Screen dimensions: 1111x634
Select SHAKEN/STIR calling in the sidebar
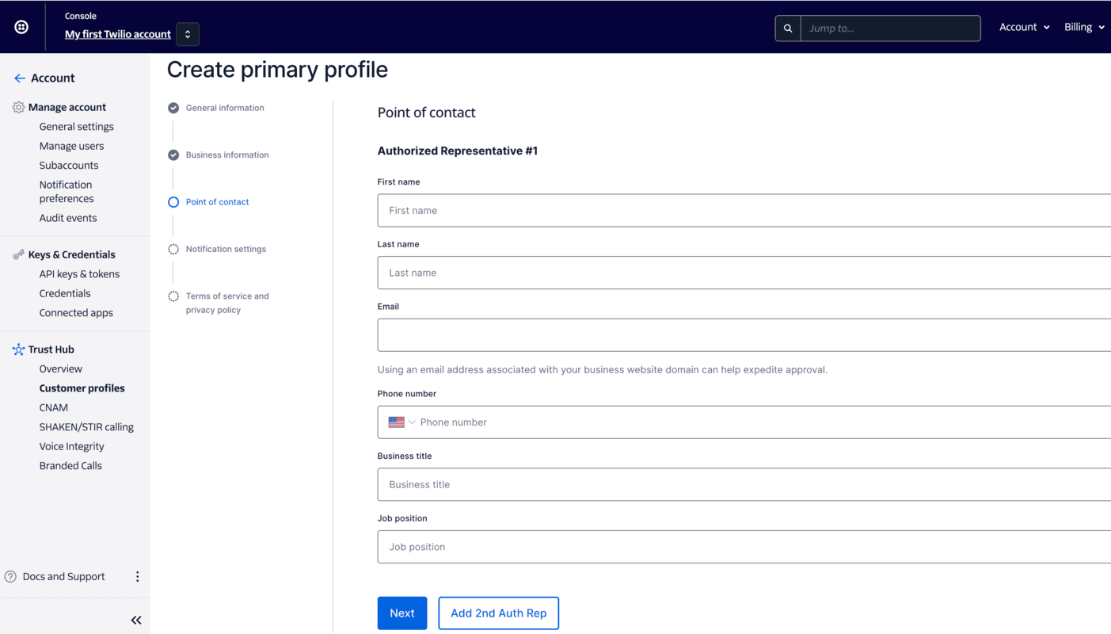87,426
